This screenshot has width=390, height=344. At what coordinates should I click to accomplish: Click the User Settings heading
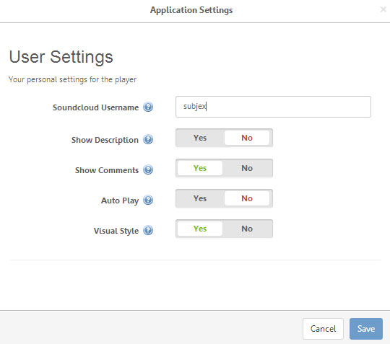point(61,57)
